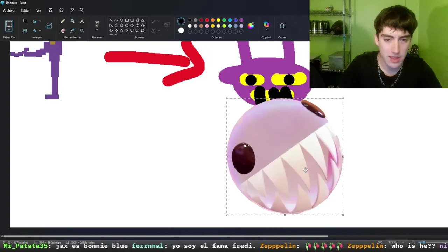Image resolution: width=448 pixels, height=252 pixels.
Task: Click the horizontal scrollbar thumb
Action: (166, 236)
